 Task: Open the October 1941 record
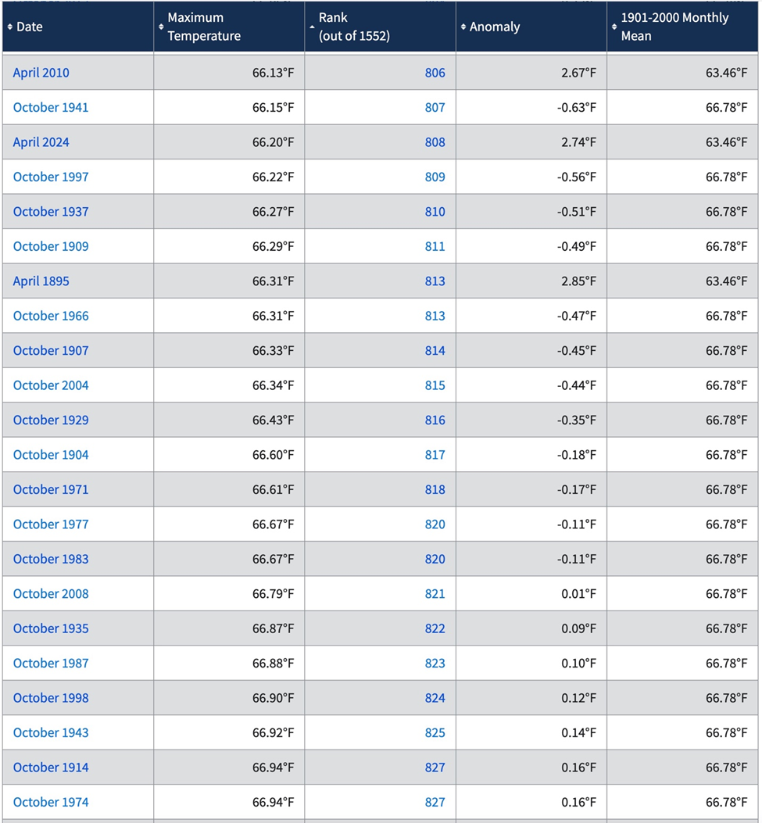(x=51, y=108)
